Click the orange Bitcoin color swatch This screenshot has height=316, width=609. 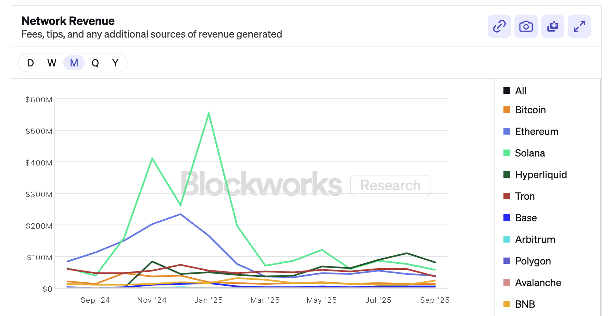[507, 110]
